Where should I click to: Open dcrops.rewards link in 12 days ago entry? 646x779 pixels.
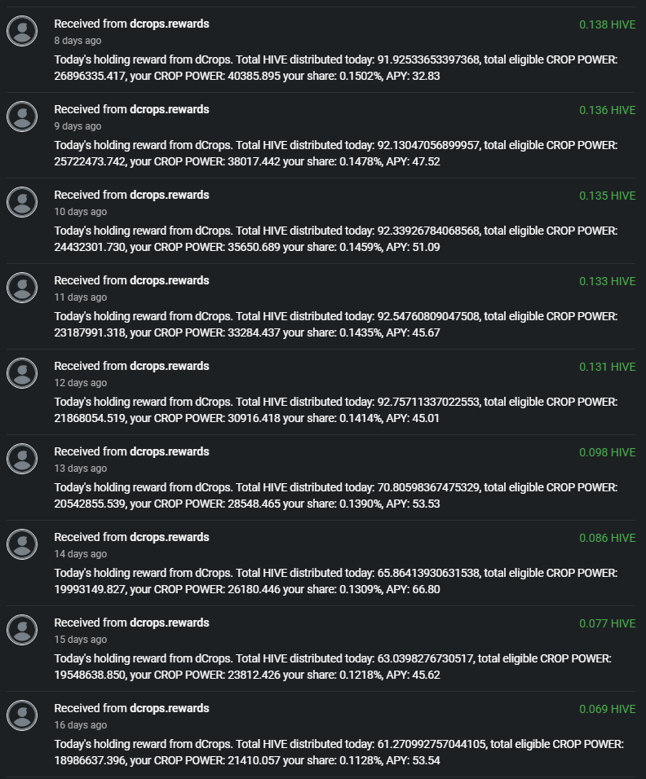pyautogui.click(x=169, y=366)
